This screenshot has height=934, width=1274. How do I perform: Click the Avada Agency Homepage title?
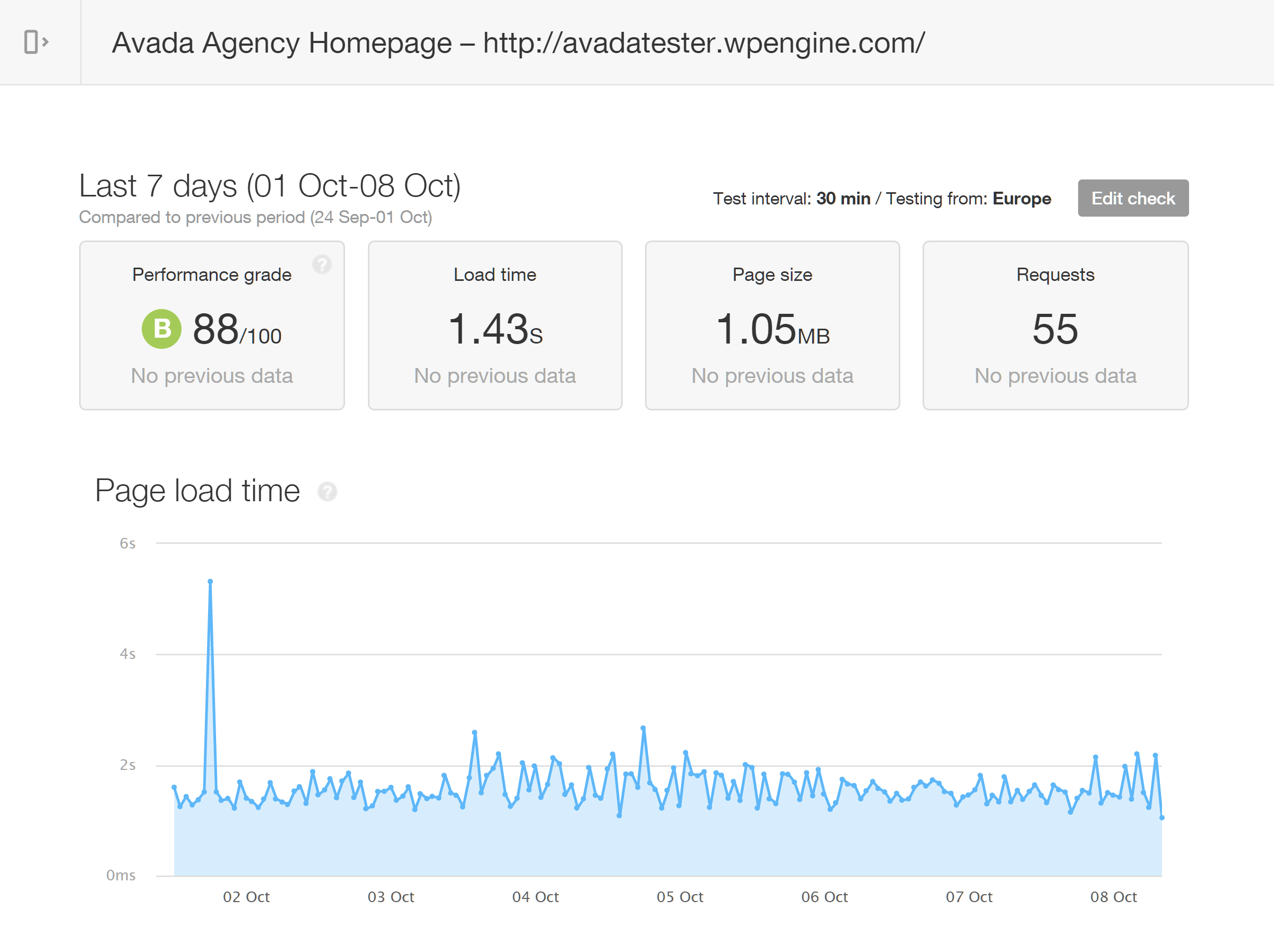(518, 43)
